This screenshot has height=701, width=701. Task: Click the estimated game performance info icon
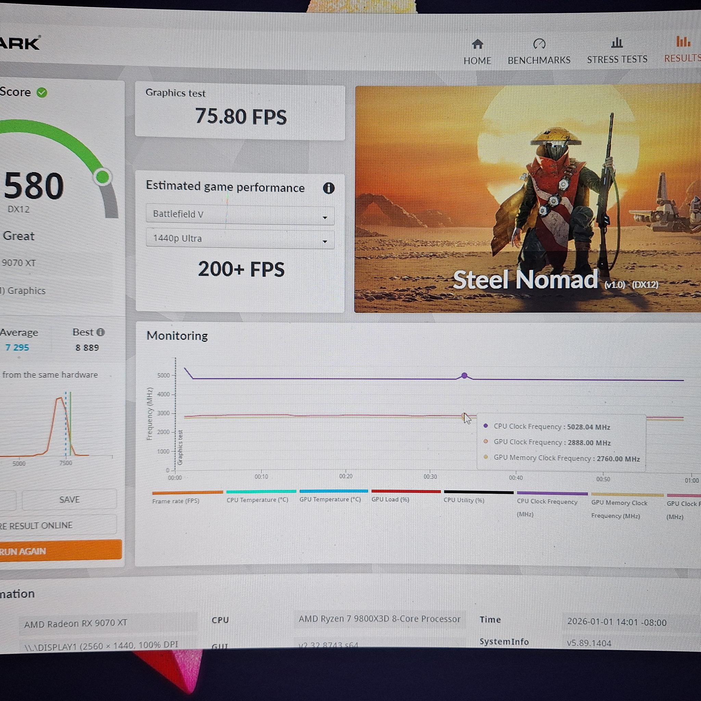[x=329, y=188]
